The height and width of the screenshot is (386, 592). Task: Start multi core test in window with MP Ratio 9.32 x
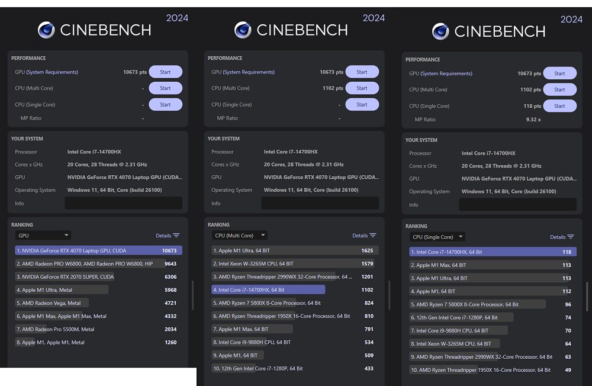[560, 89]
